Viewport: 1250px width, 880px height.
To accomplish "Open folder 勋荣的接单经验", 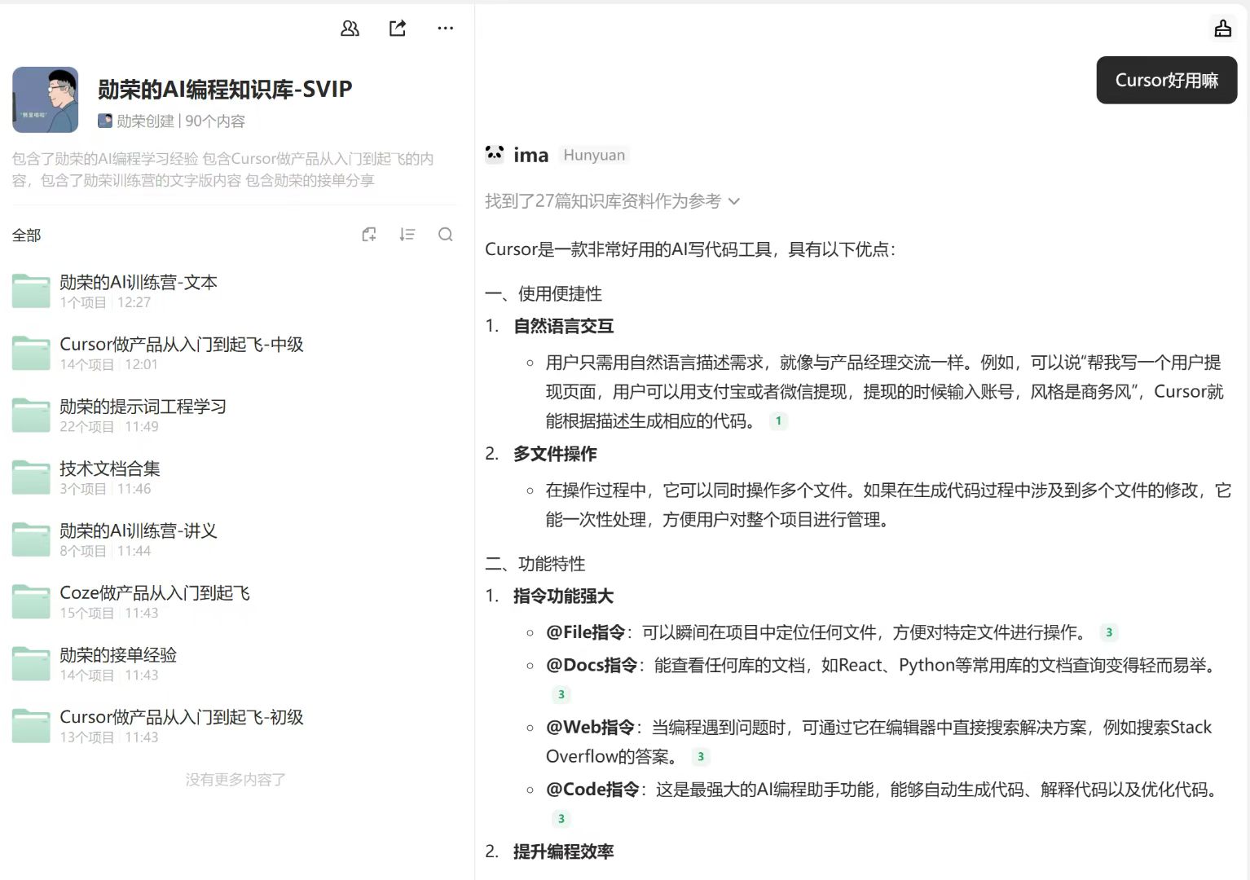I will coord(235,664).
